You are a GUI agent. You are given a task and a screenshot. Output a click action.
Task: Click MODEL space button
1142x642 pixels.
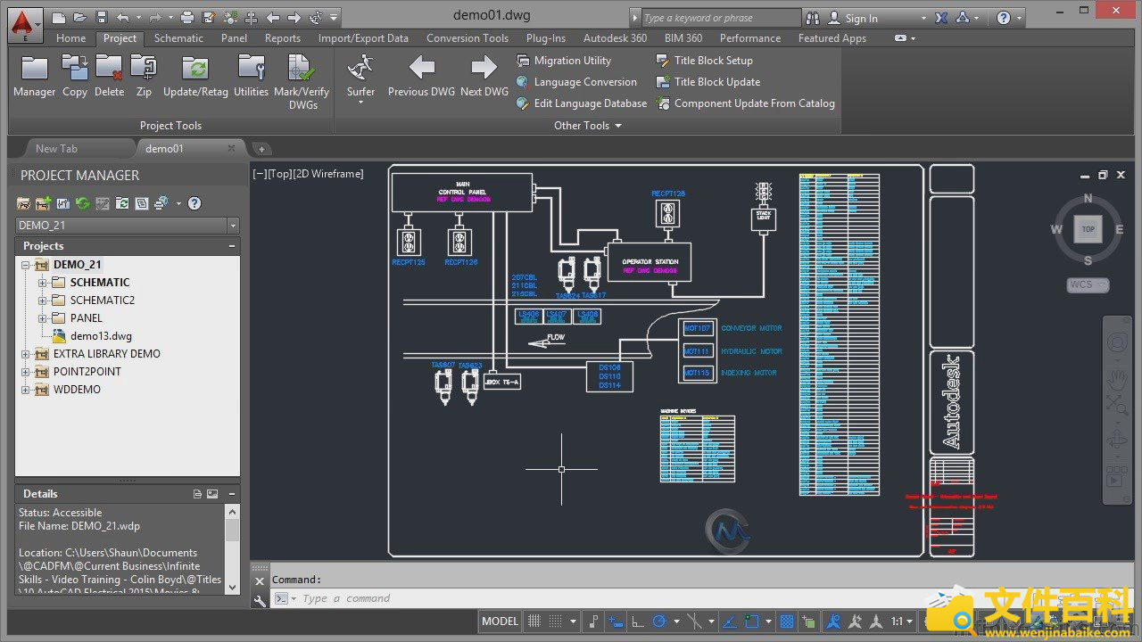[x=500, y=621]
